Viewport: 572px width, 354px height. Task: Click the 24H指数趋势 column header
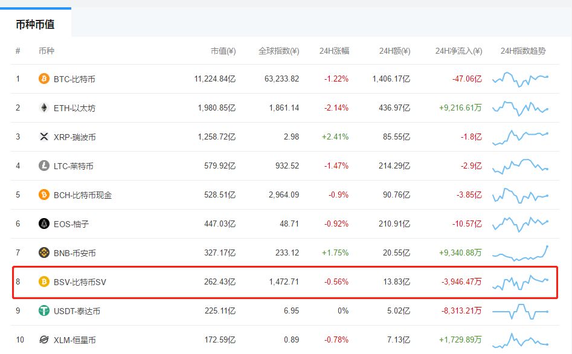523,51
